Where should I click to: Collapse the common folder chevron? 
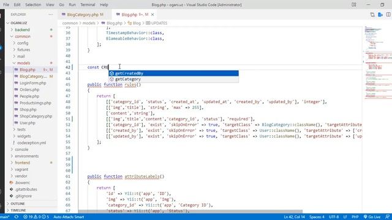[x=12, y=37]
